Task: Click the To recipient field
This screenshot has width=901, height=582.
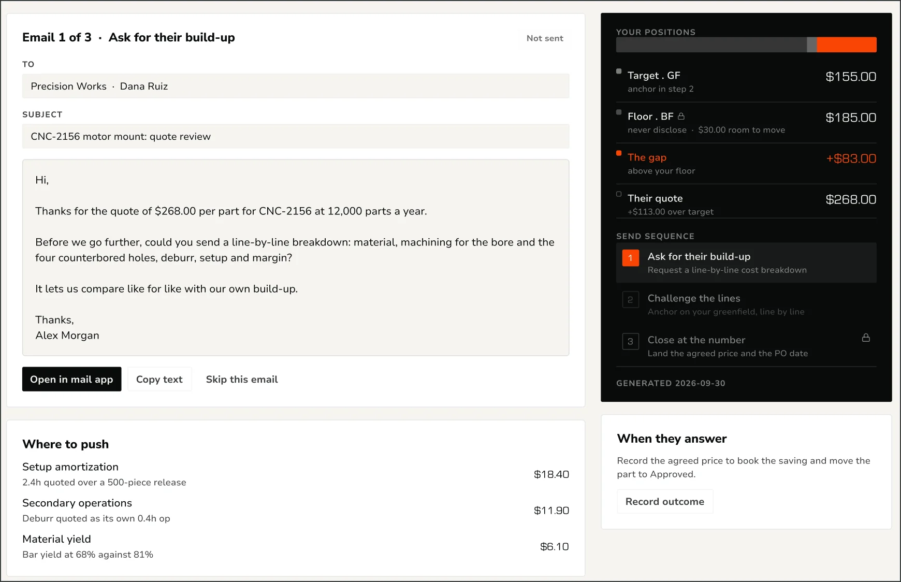Action: pos(296,86)
